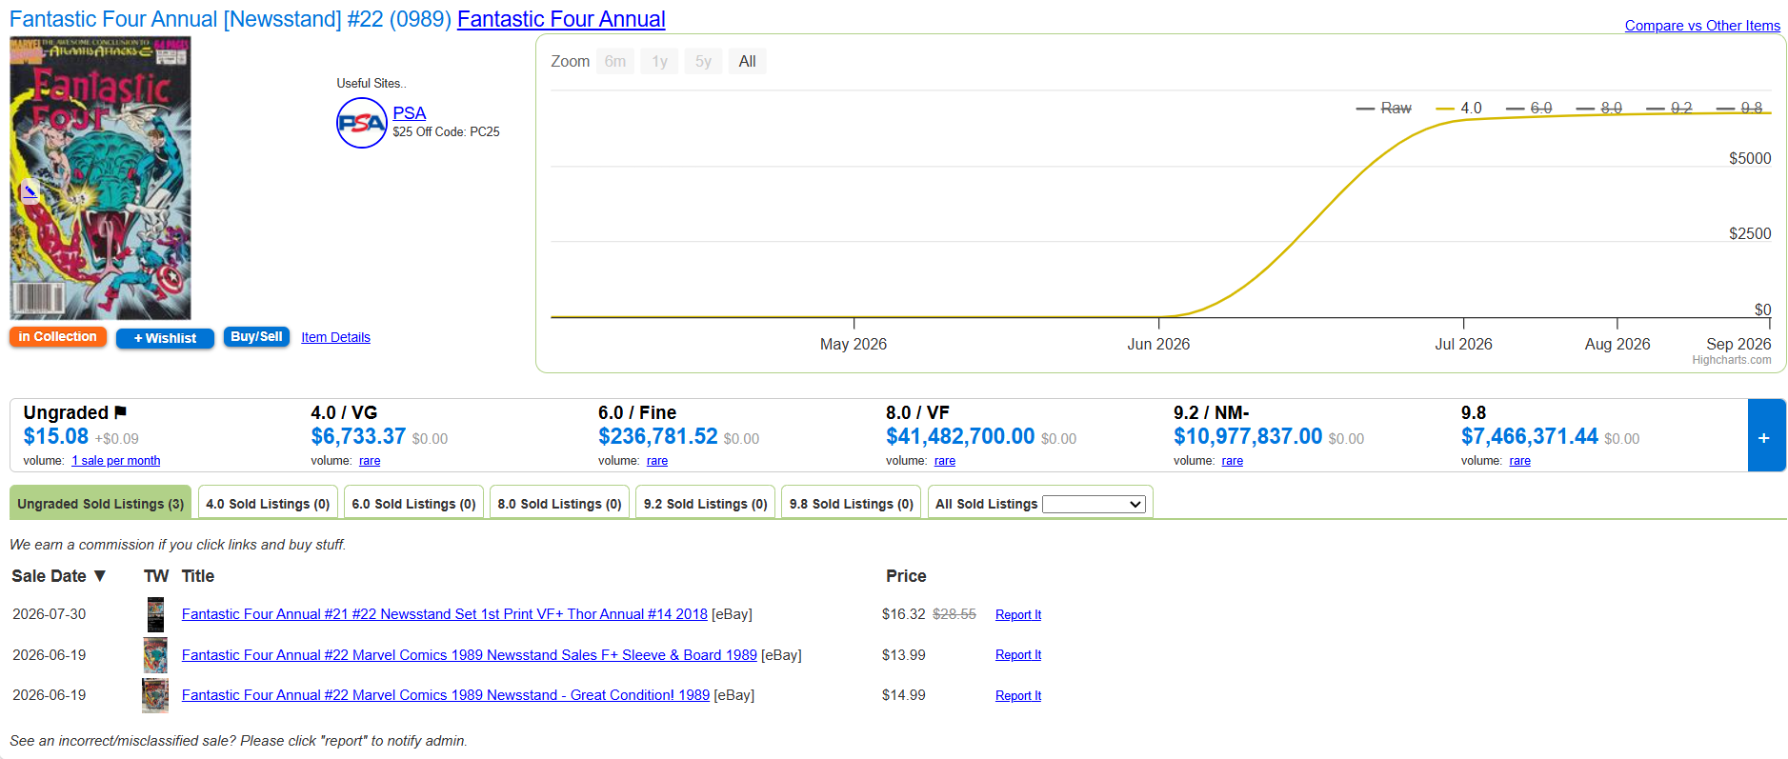Click the rare volume link under 4.0 / VG
Screen dimensions: 1788x759
(x=370, y=461)
